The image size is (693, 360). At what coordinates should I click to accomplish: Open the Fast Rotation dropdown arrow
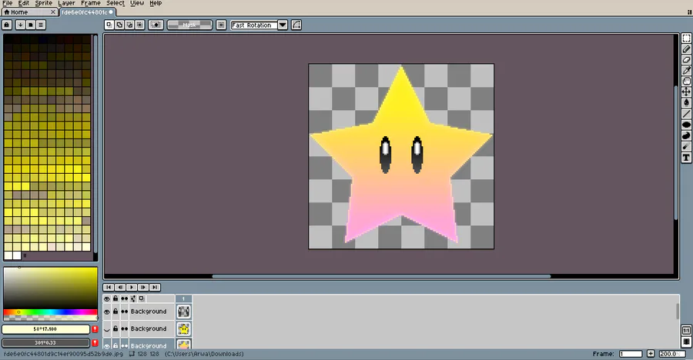coord(283,25)
